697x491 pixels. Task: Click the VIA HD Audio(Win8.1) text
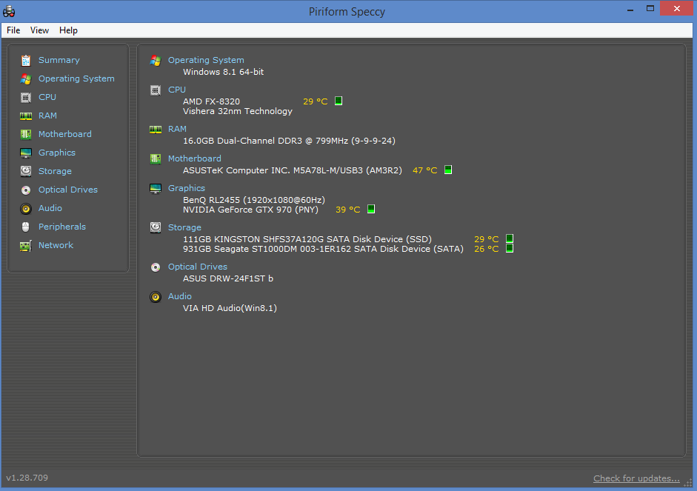[x=230, y=308]
